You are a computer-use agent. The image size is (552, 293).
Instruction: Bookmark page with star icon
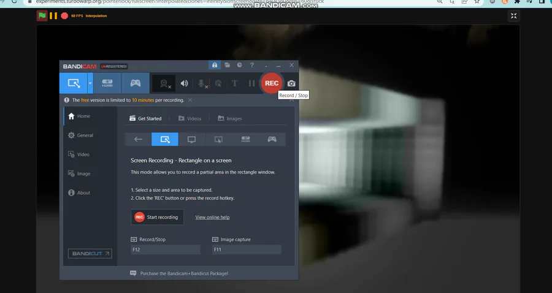coord(477,1)
